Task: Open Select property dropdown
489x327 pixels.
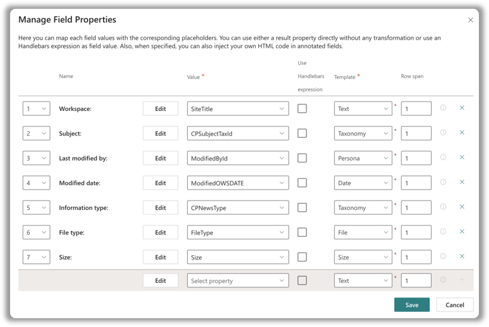Action: click(238, 280)
